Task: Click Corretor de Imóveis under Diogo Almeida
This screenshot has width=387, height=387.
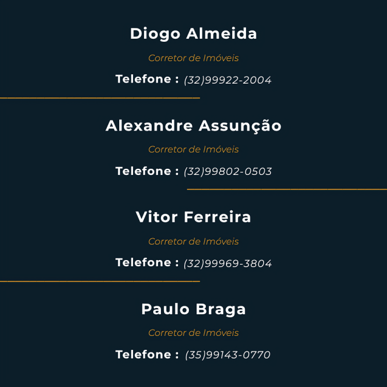Action: point(193,58)
